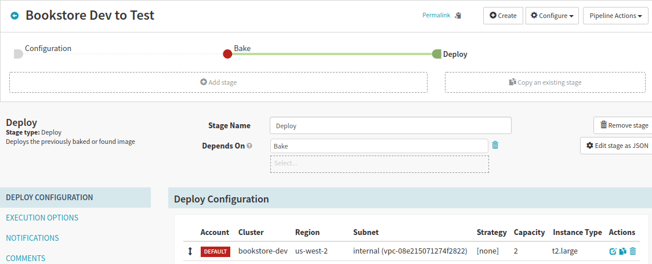This screenshot has height=264, width=652.
Task: Click the Deploy Configuration panel header
Action: pyautogui.click(x=410, y=199)
